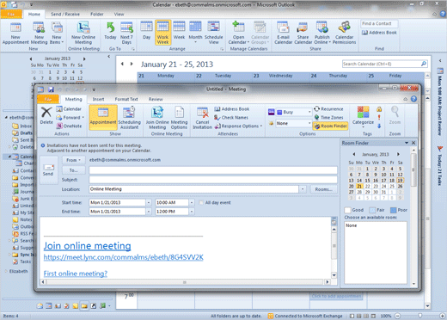Click the Send button
This screenshot has width=447, height=320.
(x=48, y=170)
